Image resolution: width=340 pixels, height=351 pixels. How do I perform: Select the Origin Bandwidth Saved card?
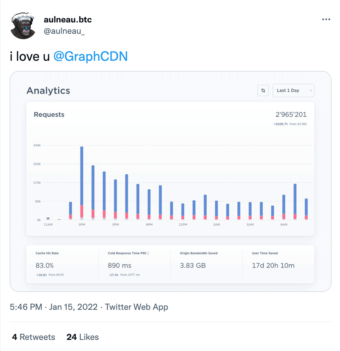click(192, 266)
